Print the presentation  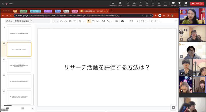[70, 21]
